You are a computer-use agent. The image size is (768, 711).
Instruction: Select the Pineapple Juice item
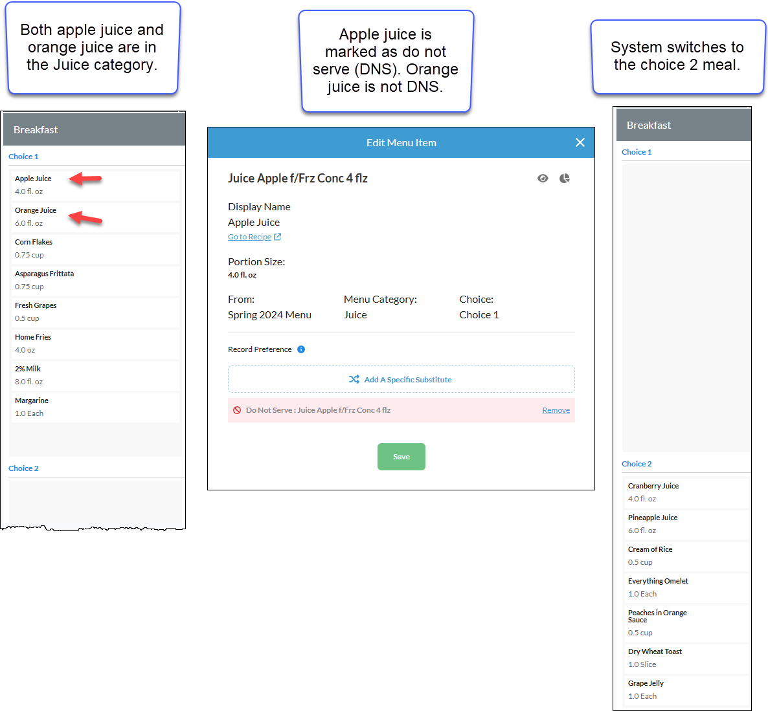tap(686, 524)
